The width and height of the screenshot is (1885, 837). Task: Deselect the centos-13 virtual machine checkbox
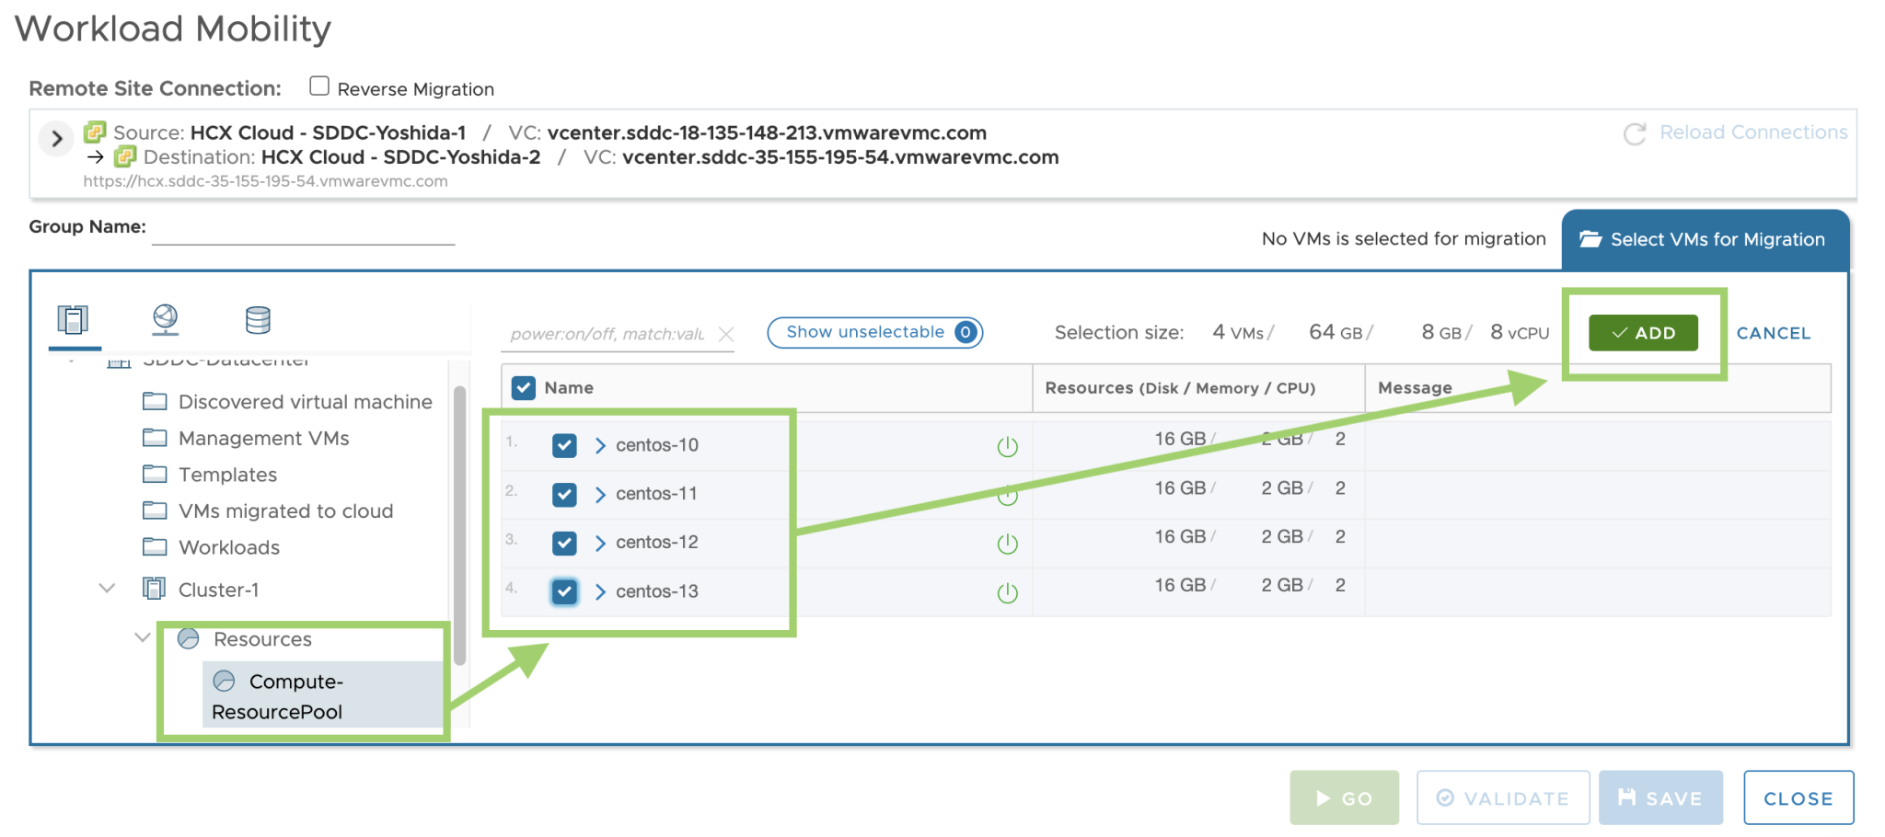[x=564, y=591]
